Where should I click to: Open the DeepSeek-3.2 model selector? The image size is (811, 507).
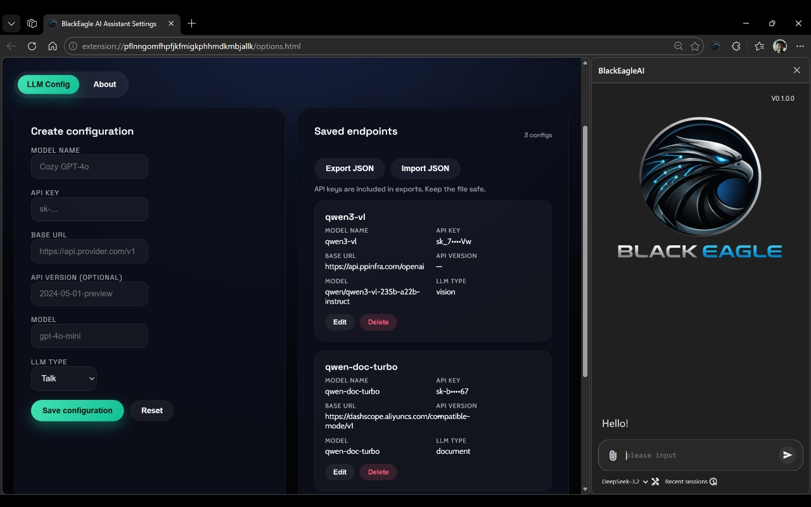[625, 482]
